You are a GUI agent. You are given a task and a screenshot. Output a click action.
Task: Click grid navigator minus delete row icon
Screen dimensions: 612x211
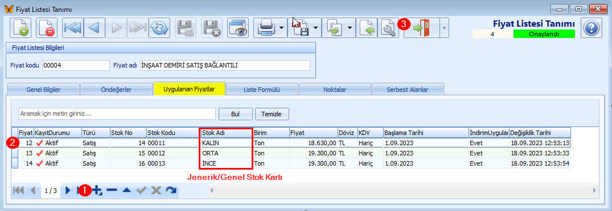click(x=112, y=191)
